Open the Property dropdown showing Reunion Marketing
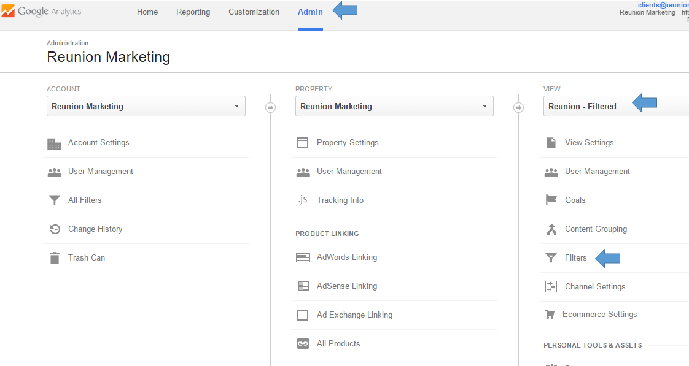 (394, 106)
